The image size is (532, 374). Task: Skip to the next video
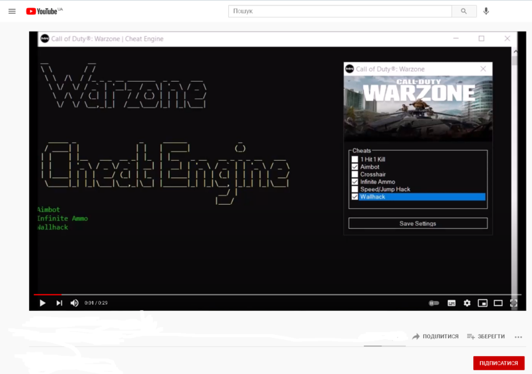pos(59,303)
